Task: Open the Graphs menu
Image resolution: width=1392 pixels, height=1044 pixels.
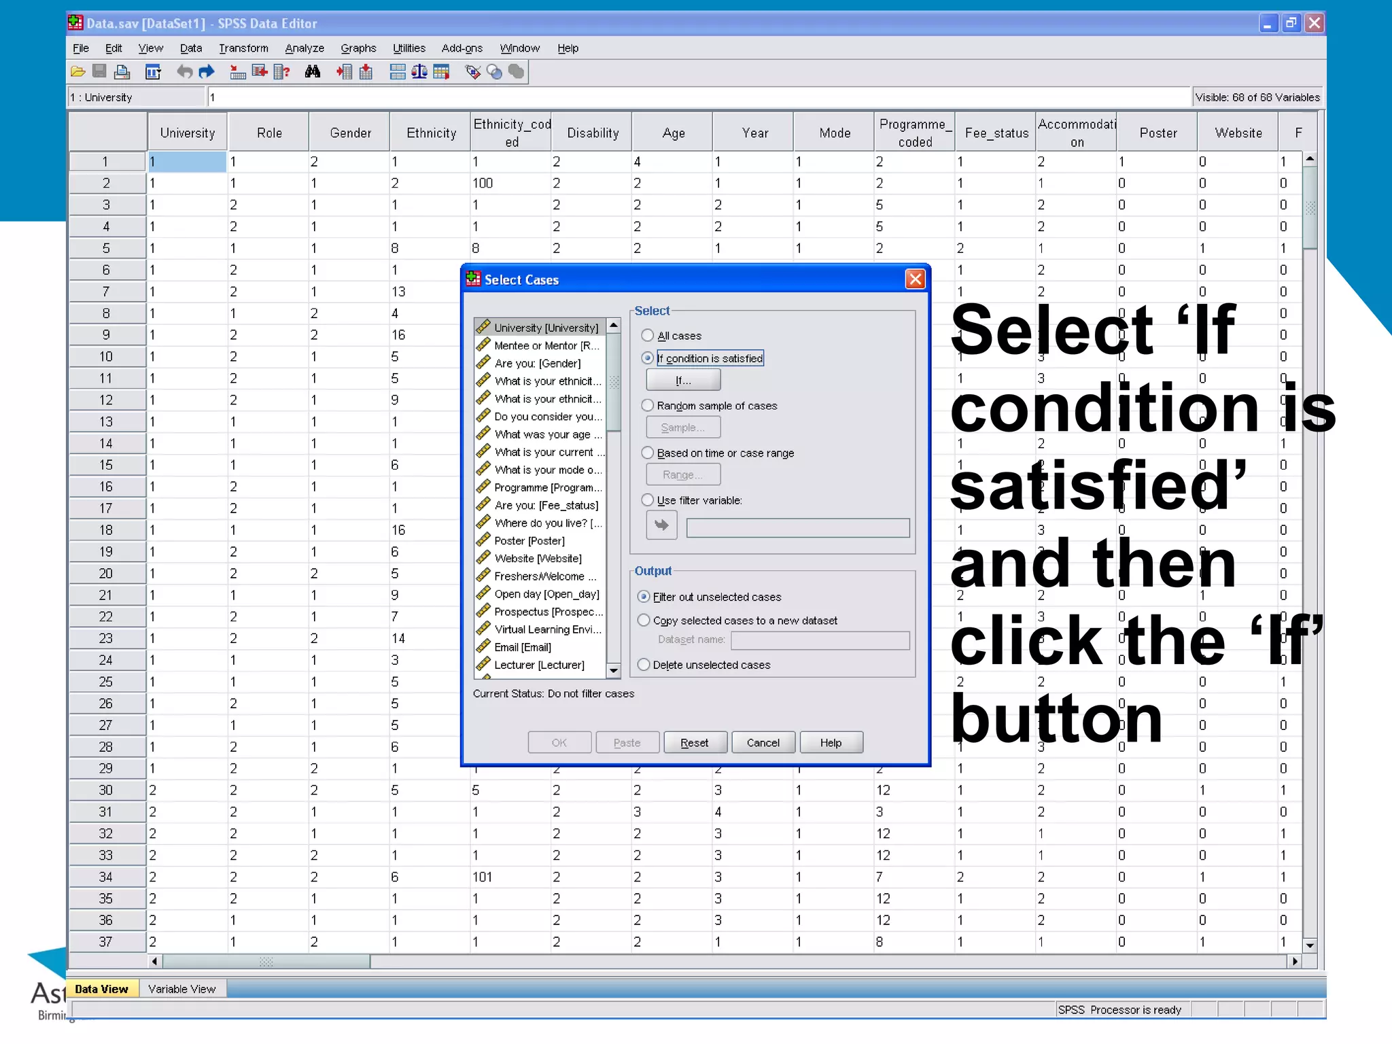Action: [x=358, y=48]
